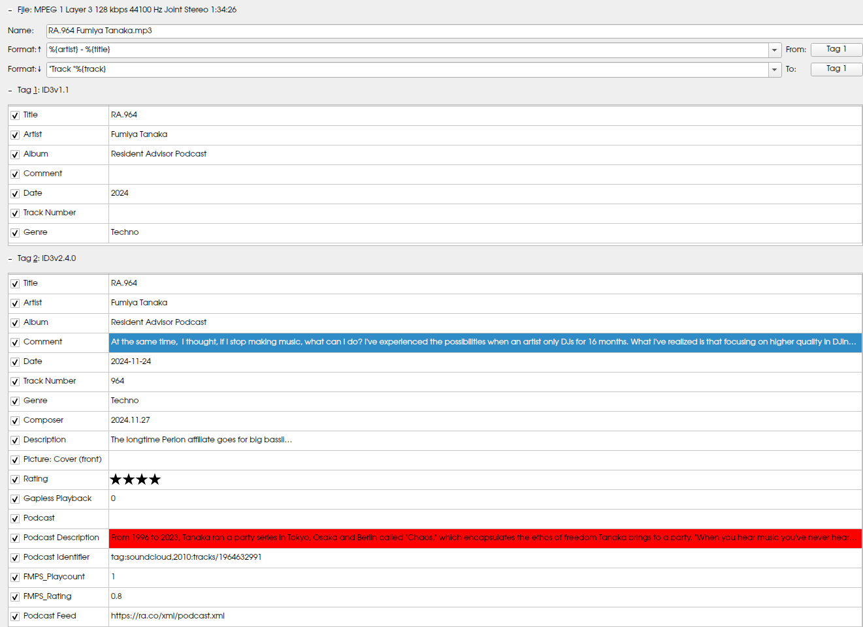Click the Track %{track} format text field
Image resolution: width=863 pixels, height=627 pixels.
click(x=408, y=70)
